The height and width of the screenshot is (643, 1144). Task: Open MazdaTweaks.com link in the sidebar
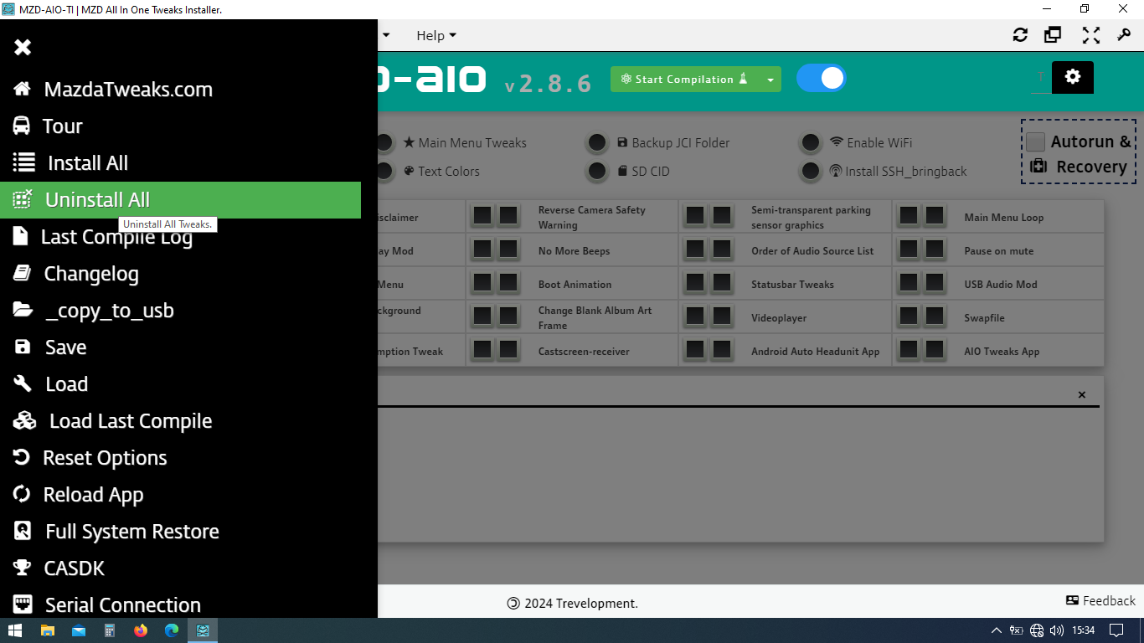click(x=127, y=90)
